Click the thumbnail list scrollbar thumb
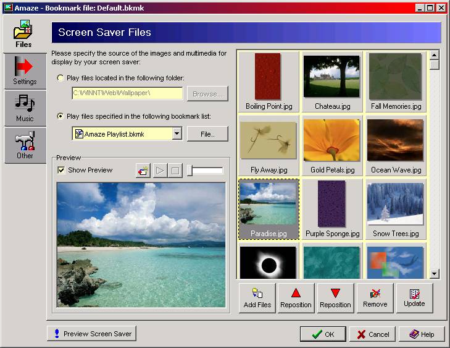This screenshot has width=450, height=348. [434, 64]
